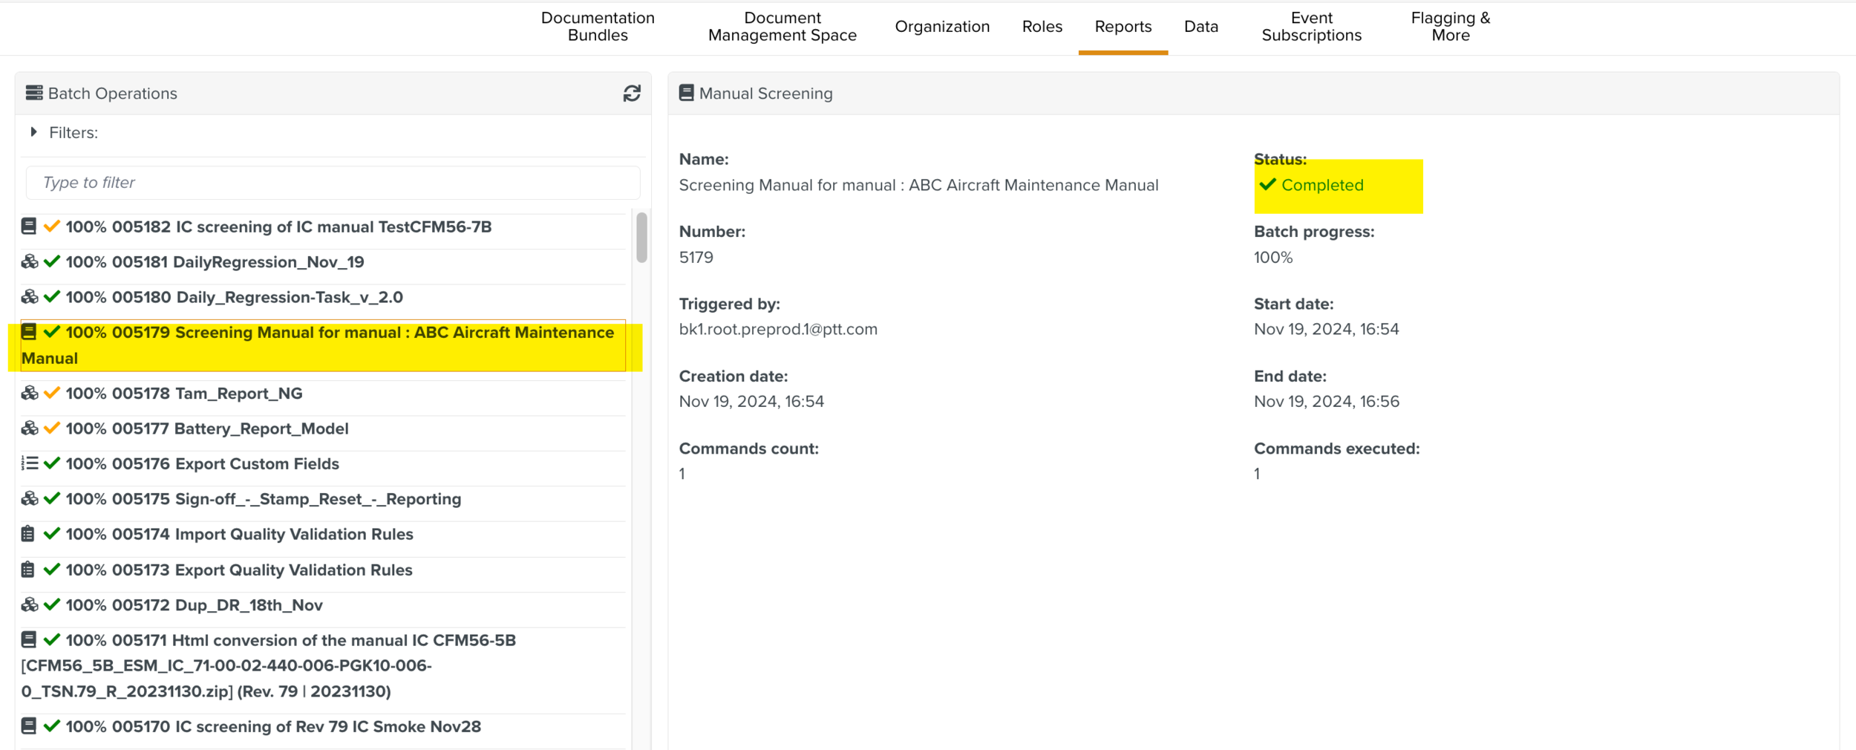Open the Documentation Bundles tab
Screen dimensions: 1856x750
(597, 27)
